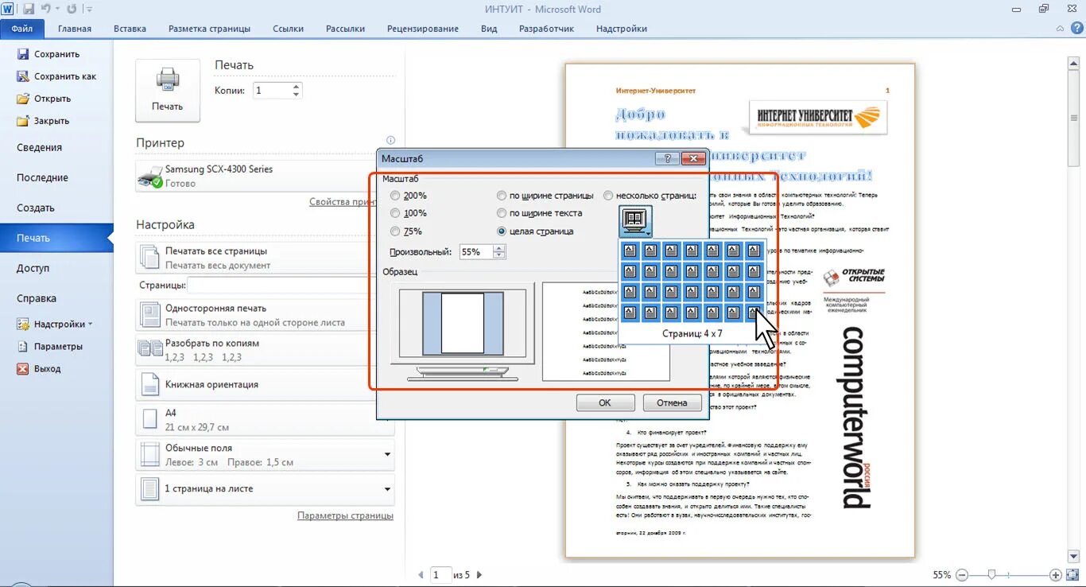This screenshot has height=587, width=1086.
Task: Increase Произвольный percent with up arrow
Action: click(498, 248)
